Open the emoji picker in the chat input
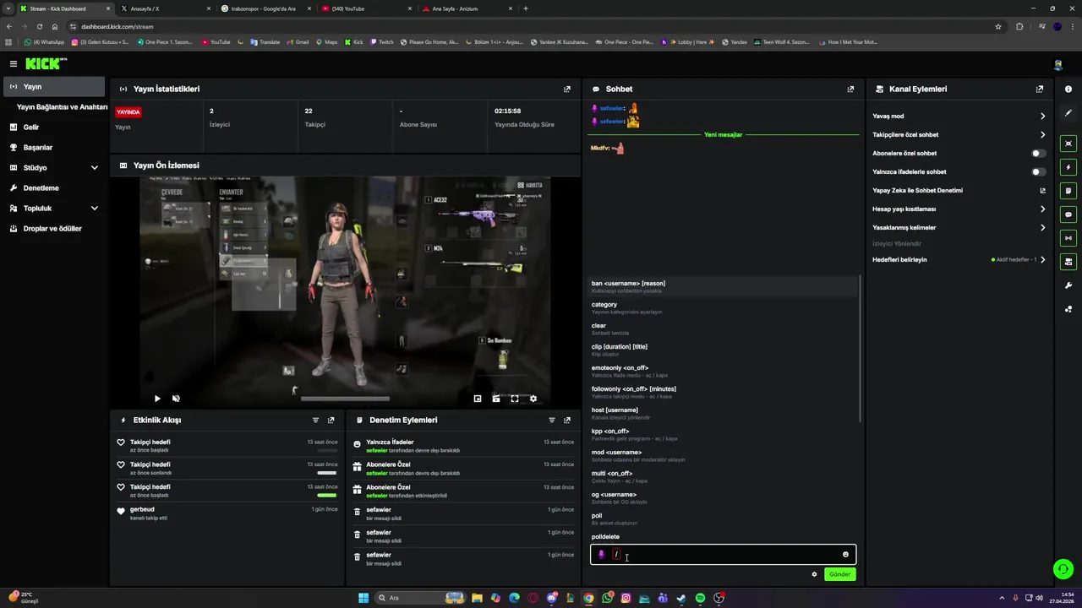Viewport: 1082px width, 608px height. coord(845,555)
